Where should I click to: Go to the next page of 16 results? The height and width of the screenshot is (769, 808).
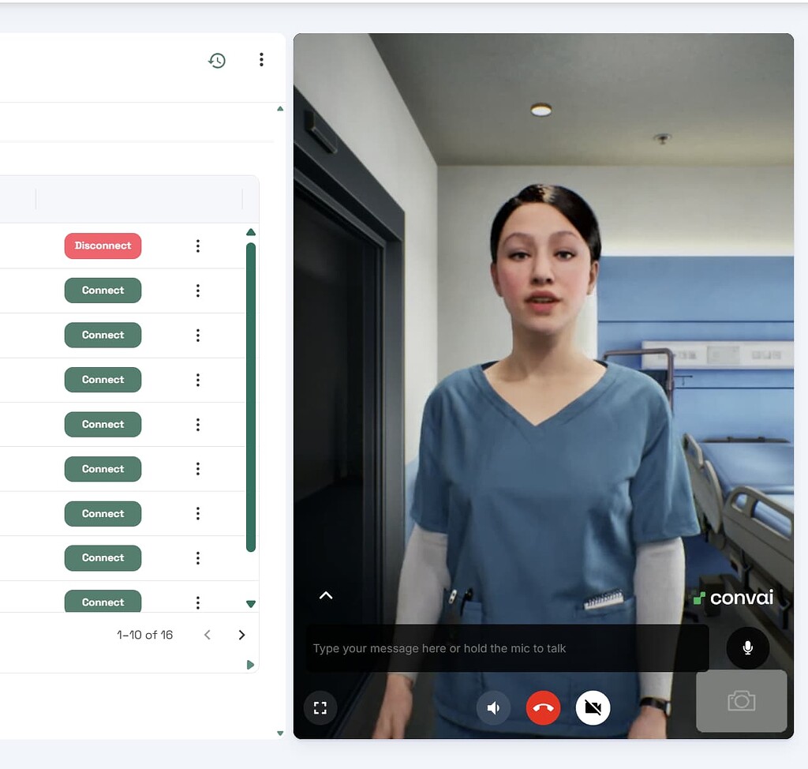(241, 634)
